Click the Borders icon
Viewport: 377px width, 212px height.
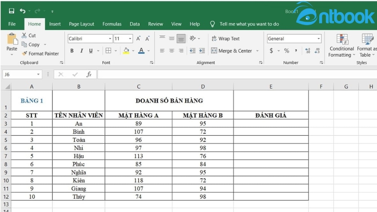tap(108, 50)
